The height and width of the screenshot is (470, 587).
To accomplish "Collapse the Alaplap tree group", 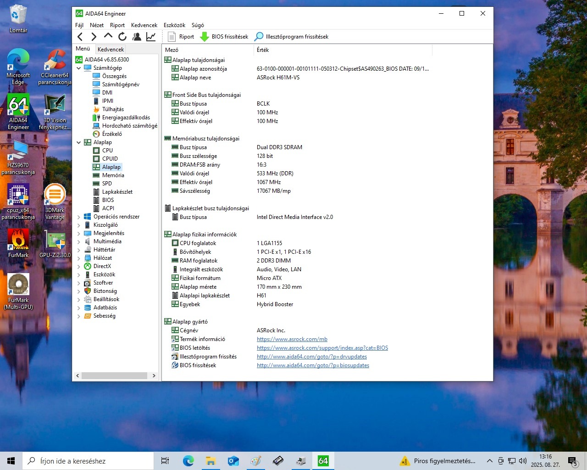I will [x=78, y=142].
